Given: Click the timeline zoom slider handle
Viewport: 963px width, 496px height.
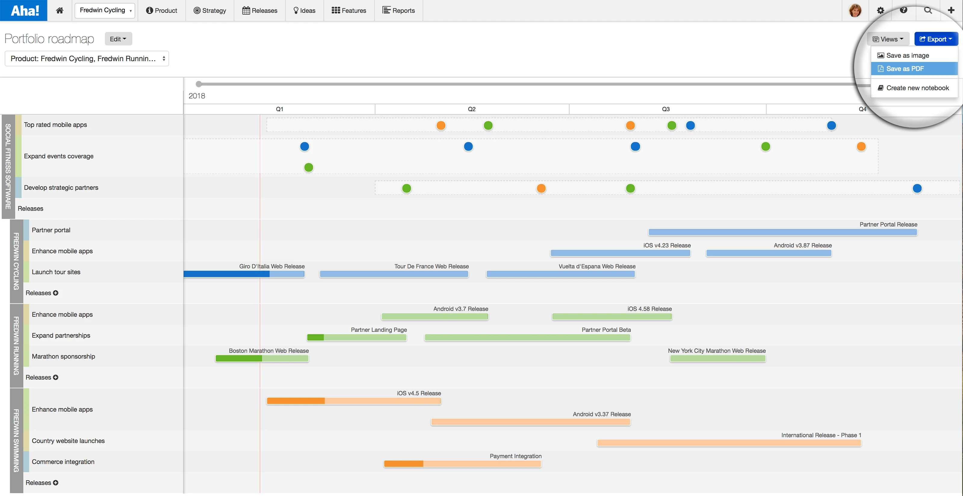Looking at the screenshot, I should pos(199,84).
